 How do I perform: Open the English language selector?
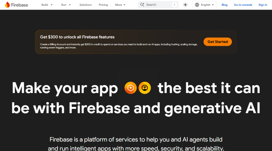[204, 5]
